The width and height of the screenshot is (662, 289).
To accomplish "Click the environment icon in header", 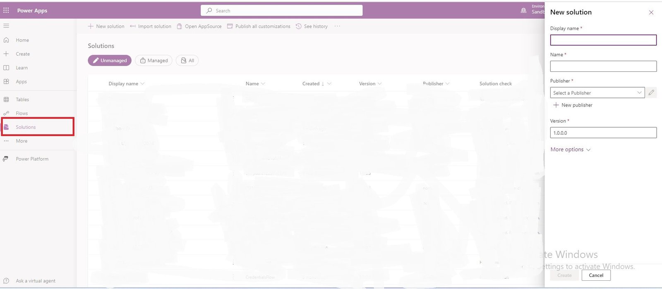I will point(523,10).
